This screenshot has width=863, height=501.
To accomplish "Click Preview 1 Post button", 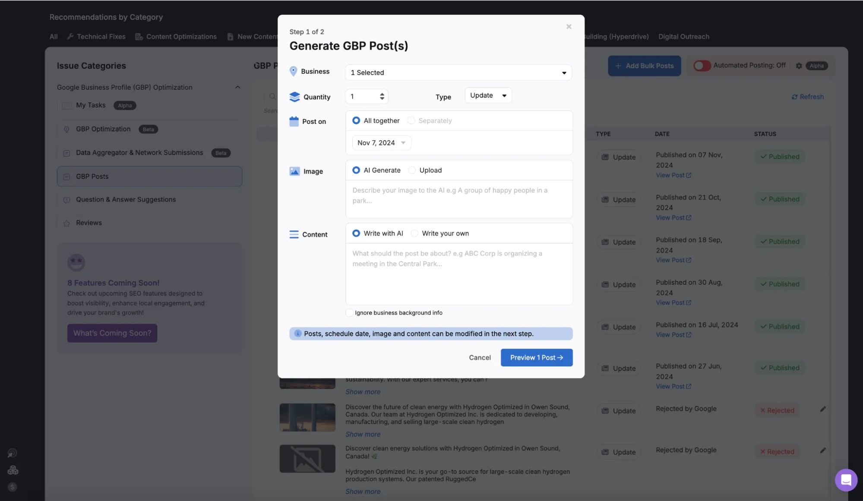I will coord(536,357).
